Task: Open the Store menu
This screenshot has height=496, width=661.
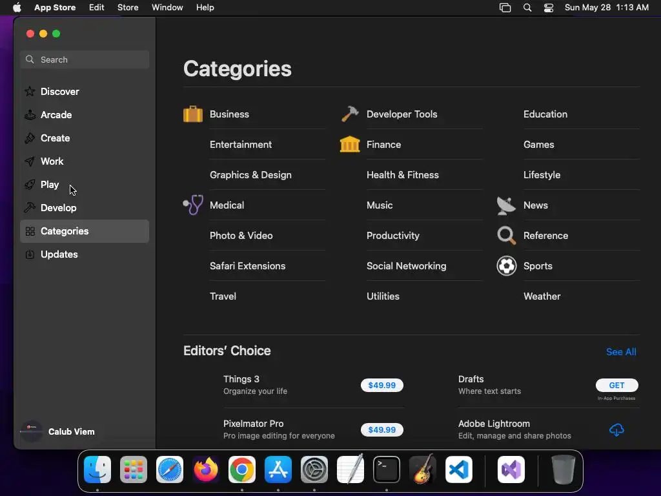Action: 128,8
